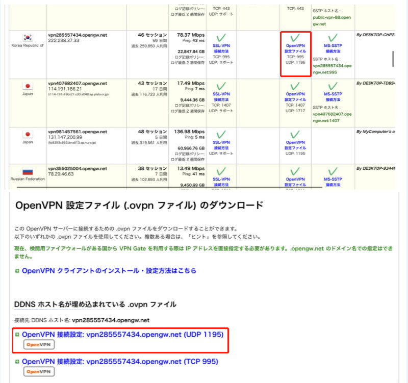Image resolution: width=408 pixels, height=383 pixels.
Task: Click the Japan flag for vpn981457561 row
Action: pos(28,134)
